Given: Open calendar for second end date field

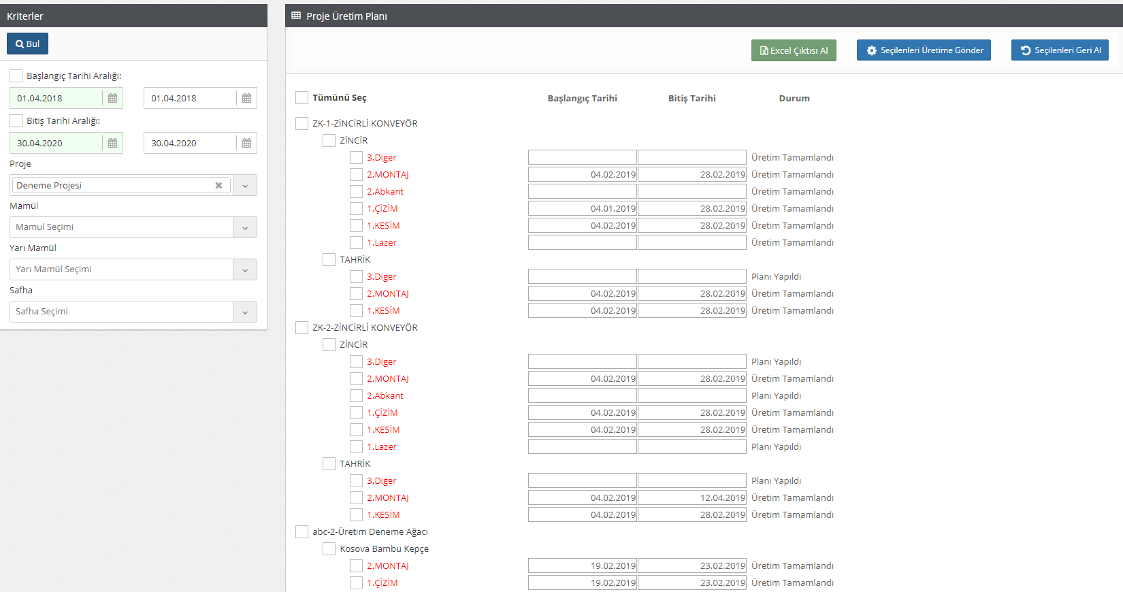Looking at the screenshot, I should click(x=246, y=143).
